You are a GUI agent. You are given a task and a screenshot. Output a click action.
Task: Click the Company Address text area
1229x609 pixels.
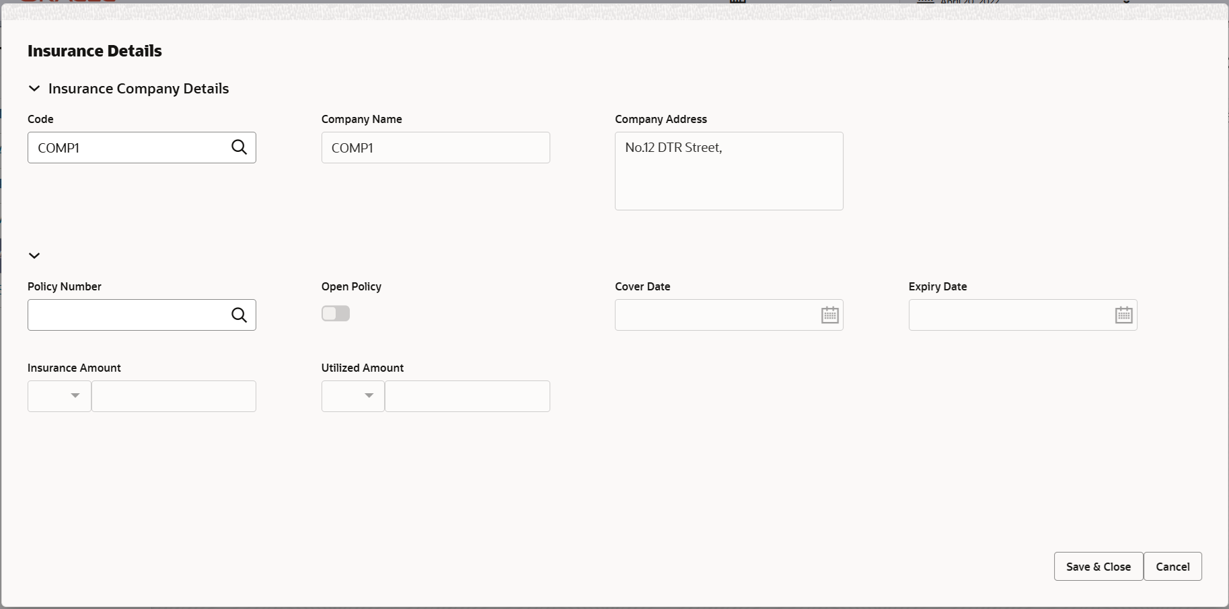click(729, 171)
